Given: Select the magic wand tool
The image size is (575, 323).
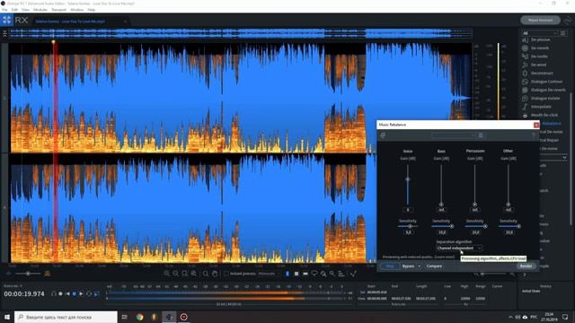Looking at the screenshot, I should [332, 274].
